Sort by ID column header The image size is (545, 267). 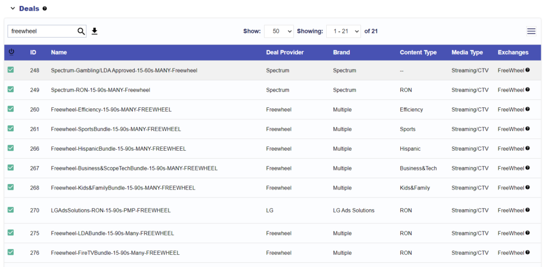[x=33, y=53]
